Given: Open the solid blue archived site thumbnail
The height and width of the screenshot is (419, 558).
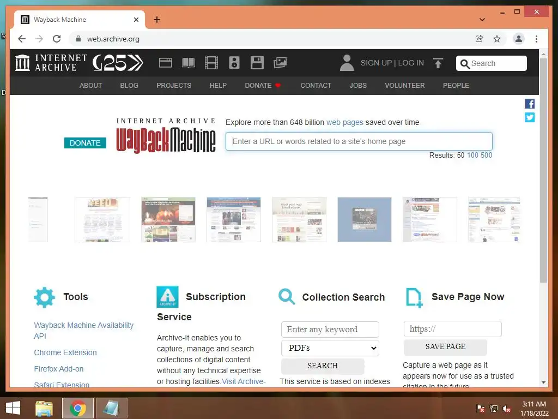Looking at the screenshot, I should tap(365, 219).
